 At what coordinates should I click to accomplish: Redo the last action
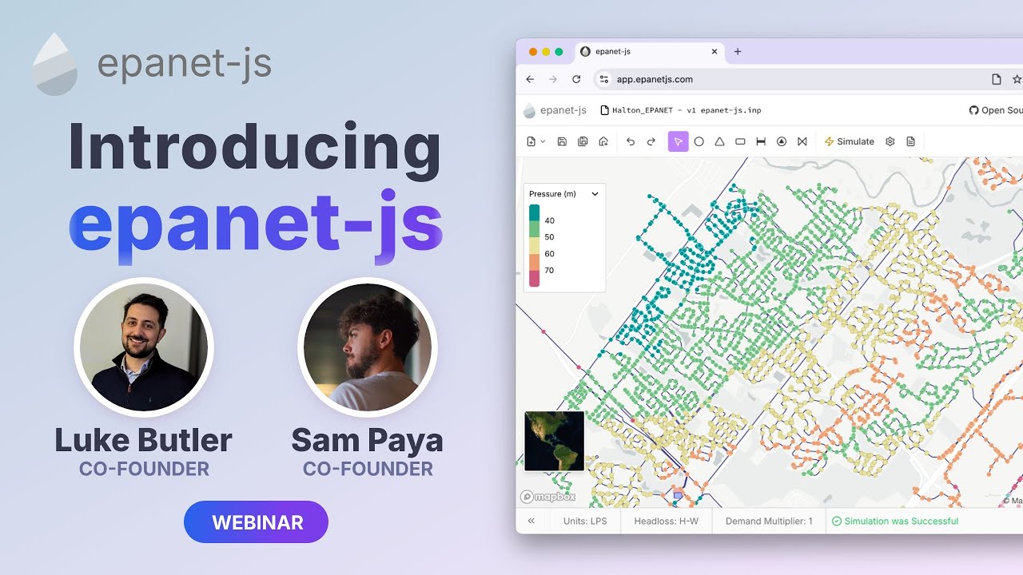[x=651, y=141]
